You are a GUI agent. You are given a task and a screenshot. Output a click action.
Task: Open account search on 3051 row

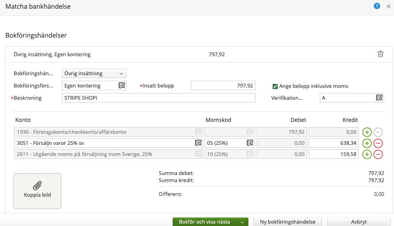198,143
